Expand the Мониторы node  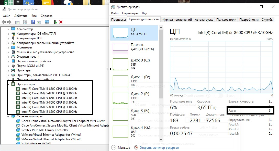click(8, 47)
